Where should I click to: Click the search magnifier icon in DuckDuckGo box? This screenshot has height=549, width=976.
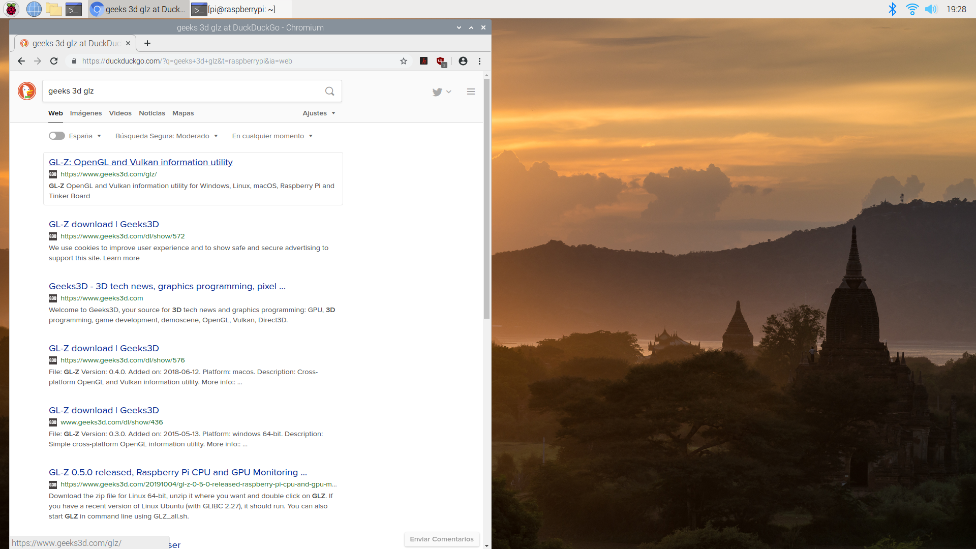pos(330,91)
